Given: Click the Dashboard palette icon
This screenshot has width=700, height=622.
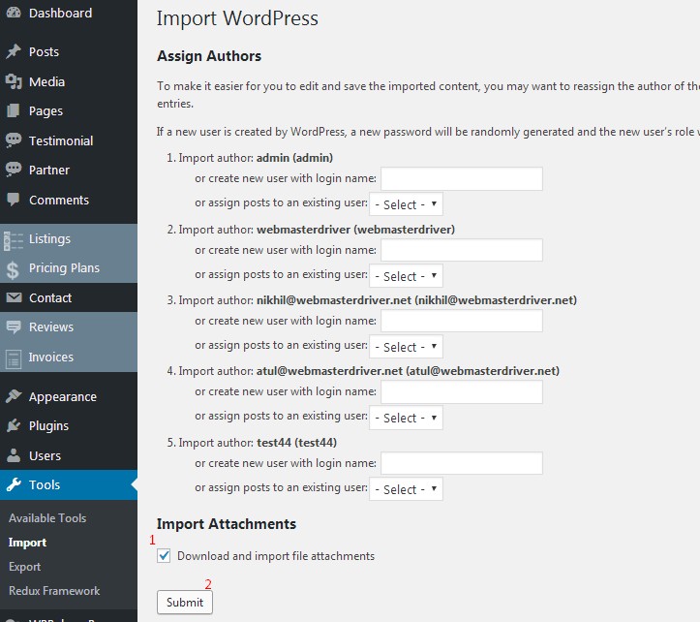Looking at the screenshot, I should (14, 14).
